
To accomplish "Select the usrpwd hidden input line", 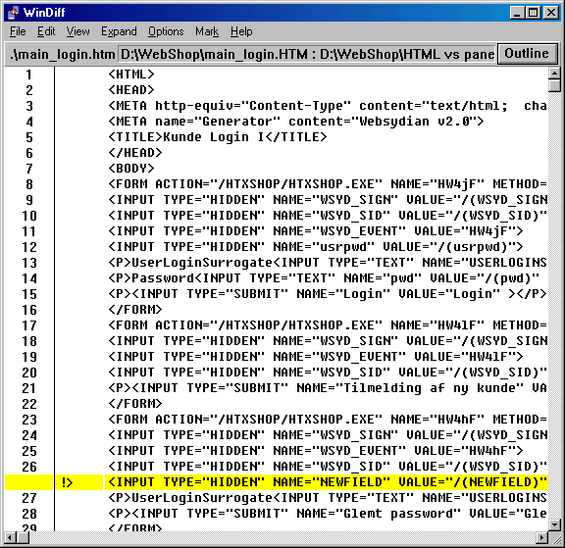I will (316, 247).
